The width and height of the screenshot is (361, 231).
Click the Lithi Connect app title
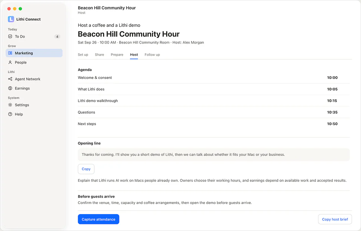click(x=28, y=19)
